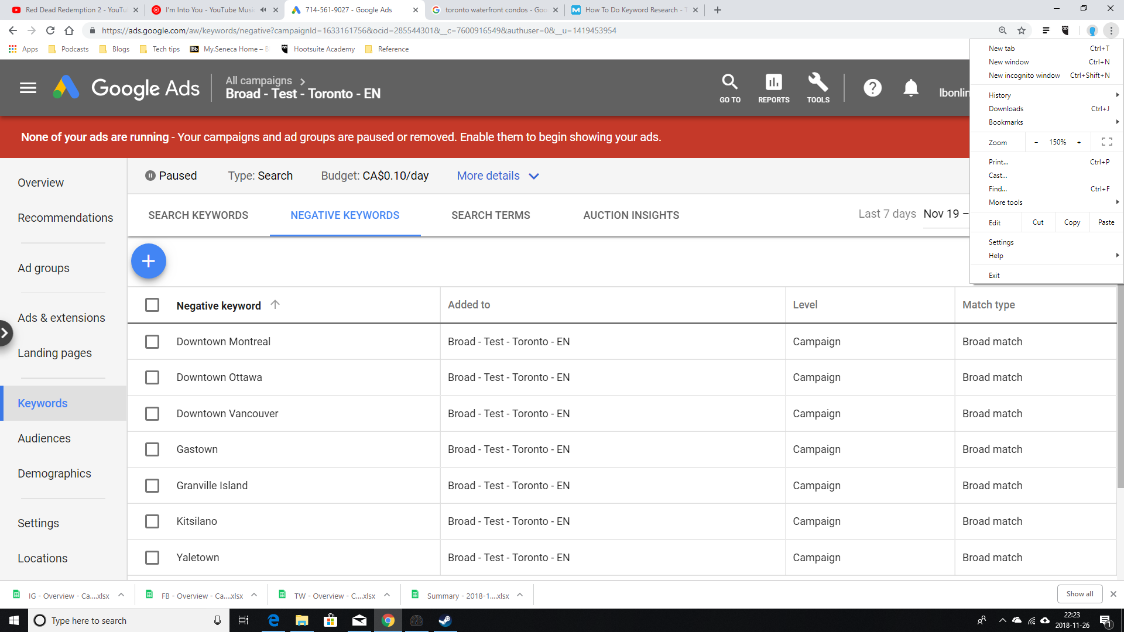Toggle the select-all keywords checkbox
1124x632 pixels.
(152, 305)
